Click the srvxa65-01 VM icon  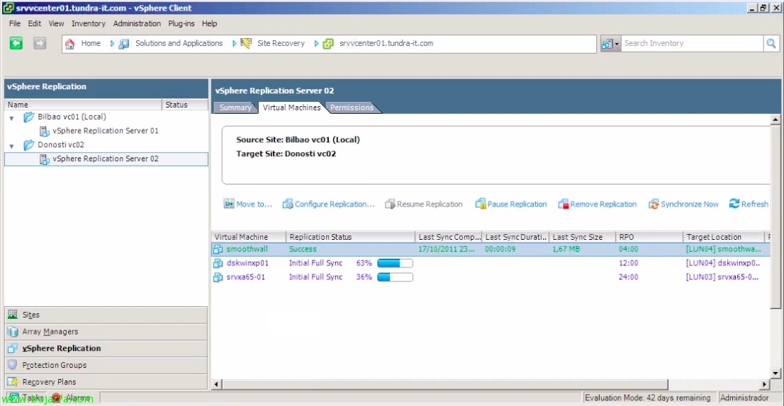coord(218,277)
